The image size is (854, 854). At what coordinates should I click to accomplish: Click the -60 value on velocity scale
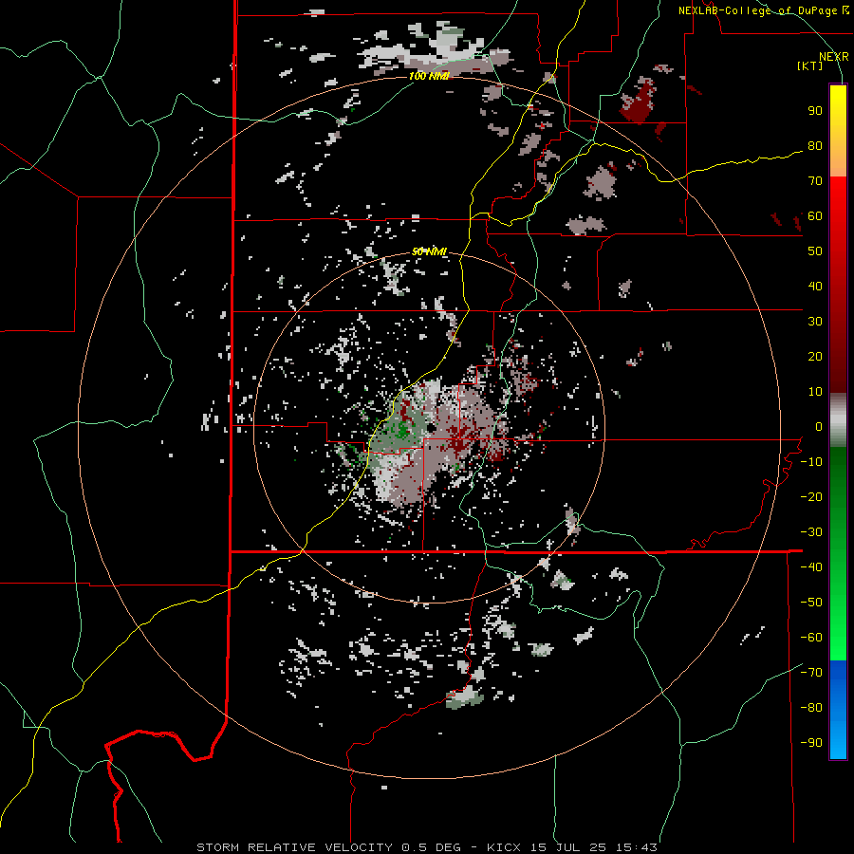811,638
